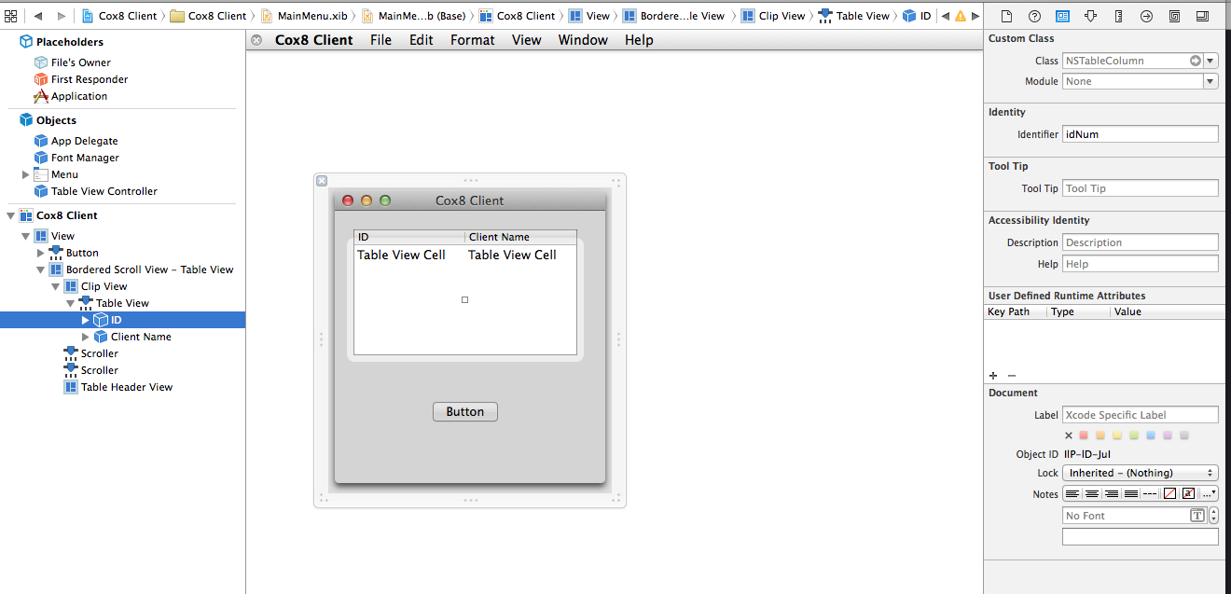Adjust font size stepper

[x=1213, y=516]
